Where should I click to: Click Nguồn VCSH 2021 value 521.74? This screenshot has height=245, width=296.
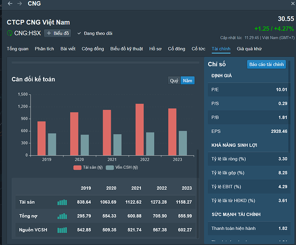[135, 230]
